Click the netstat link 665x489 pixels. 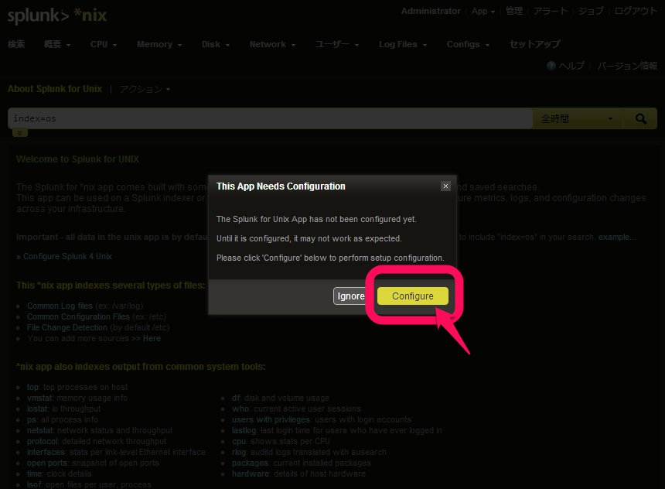click(x=40, y=430)
